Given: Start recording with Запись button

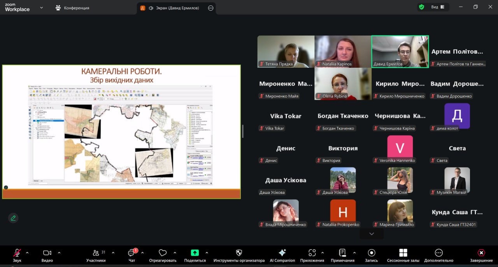Looking at the screenshot, I should click(x=371, y=253).
